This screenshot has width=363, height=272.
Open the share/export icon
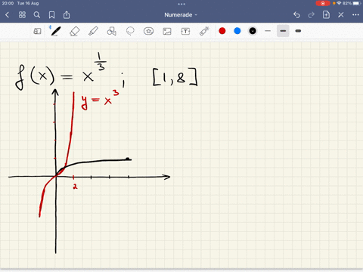tap(67, 15)
